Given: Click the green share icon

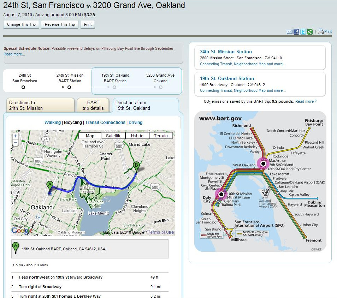Looking at the screenshot, I should tap(310, 32).
